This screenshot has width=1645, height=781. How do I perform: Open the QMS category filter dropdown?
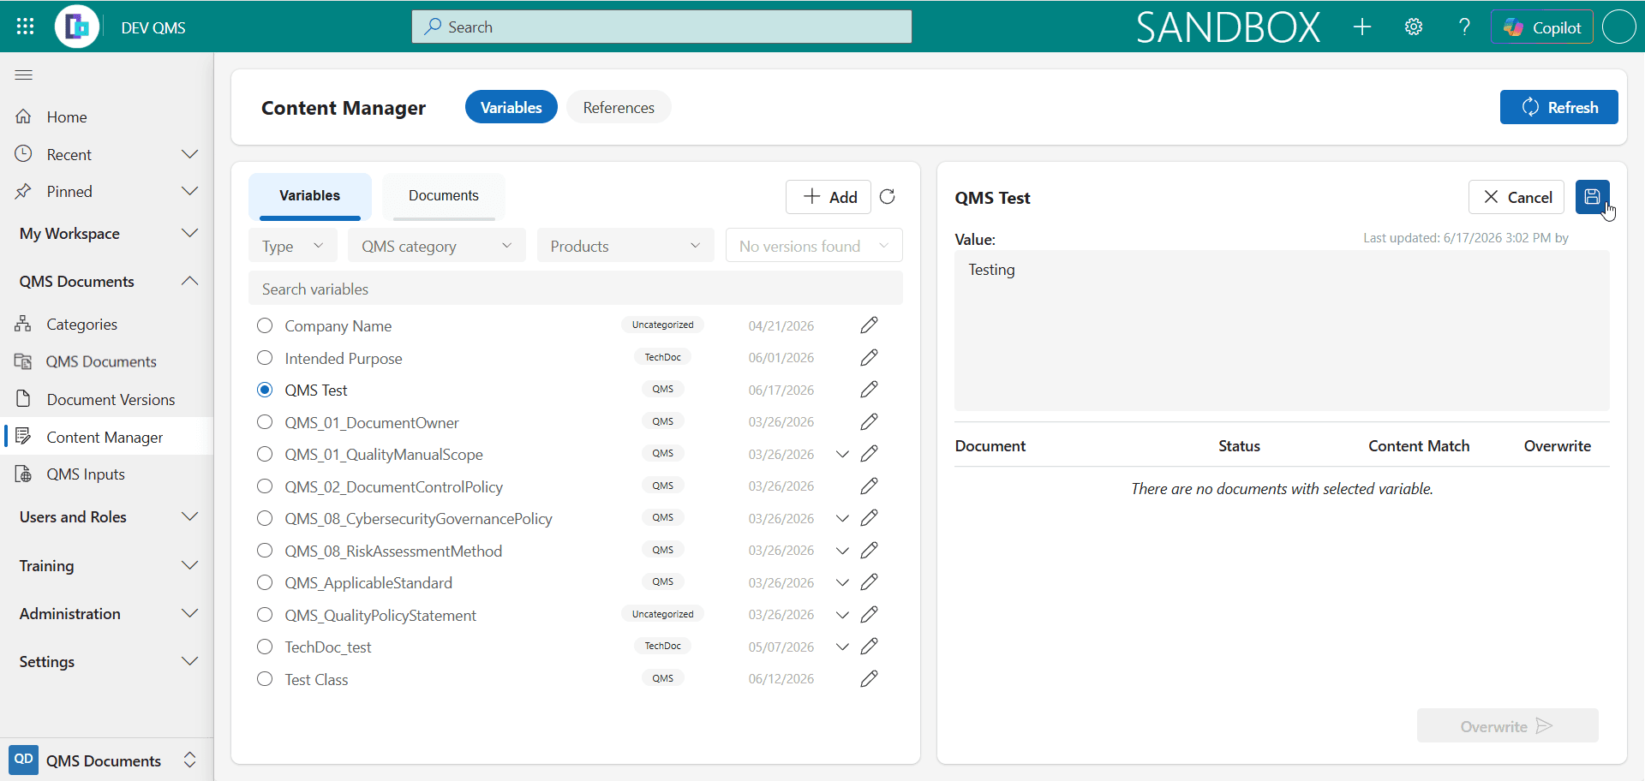click(x=436, y=246)
